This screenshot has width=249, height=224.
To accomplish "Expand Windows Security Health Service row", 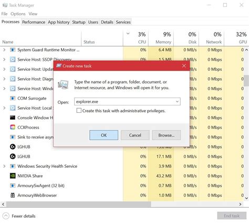I will tap(4, 166).
